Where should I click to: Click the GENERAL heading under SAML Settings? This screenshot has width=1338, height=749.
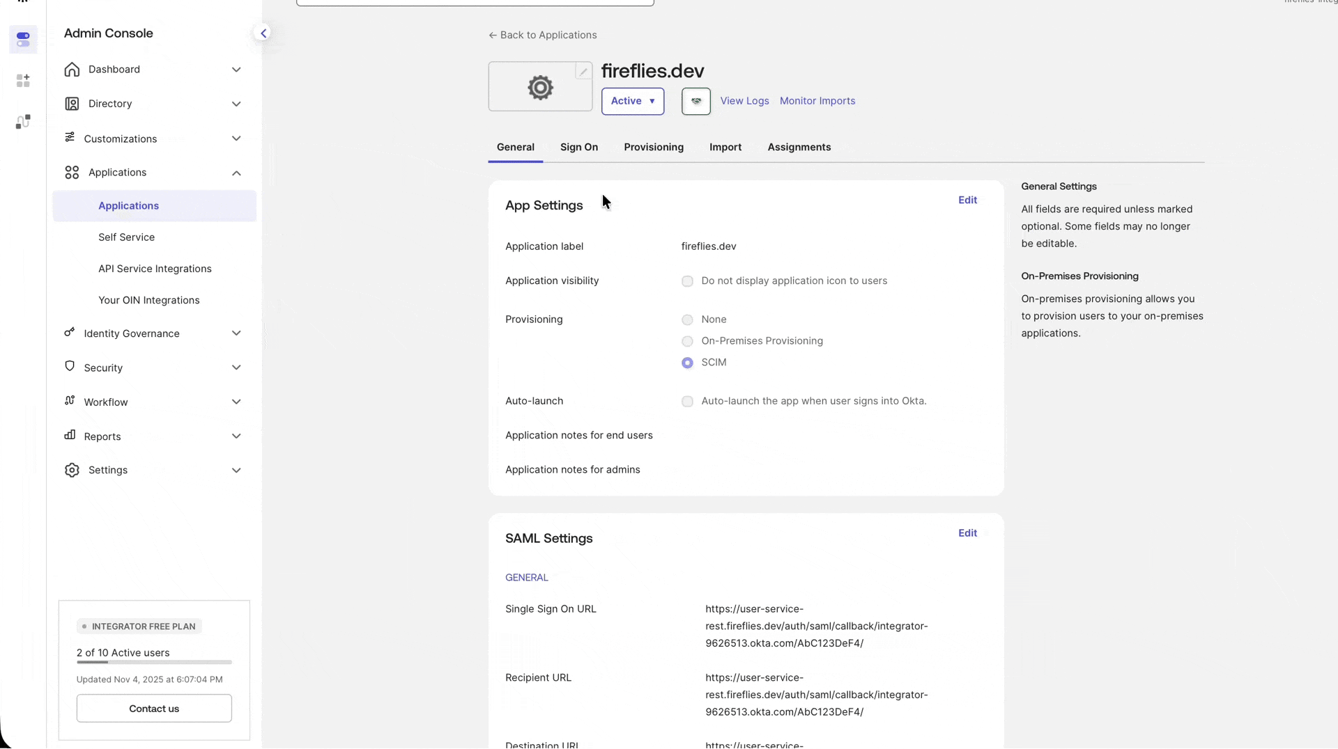pyautogui.click(x=527, y=578)
